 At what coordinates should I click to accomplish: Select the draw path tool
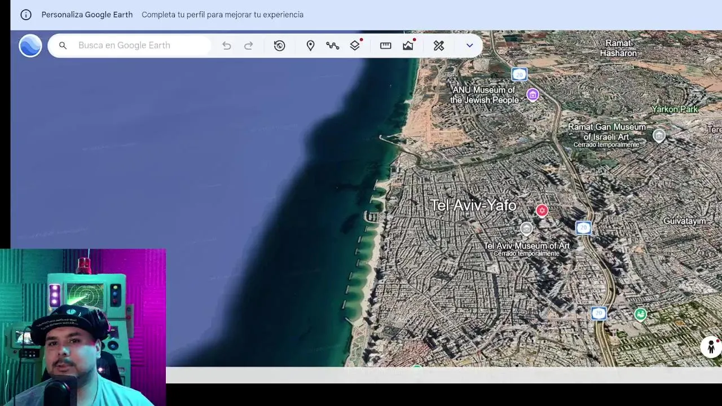pos(332,46)
